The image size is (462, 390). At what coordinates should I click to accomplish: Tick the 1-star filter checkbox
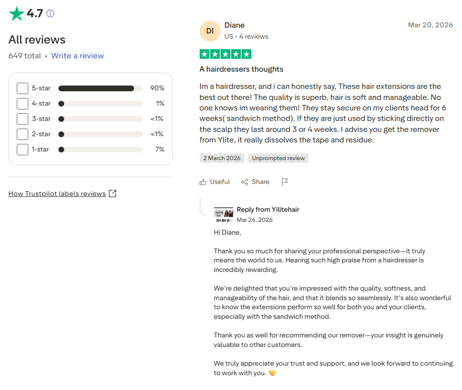click(23, 150)
